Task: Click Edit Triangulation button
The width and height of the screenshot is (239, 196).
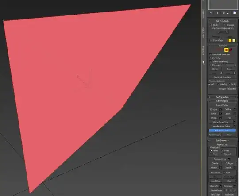Action: tap(222, 131)
